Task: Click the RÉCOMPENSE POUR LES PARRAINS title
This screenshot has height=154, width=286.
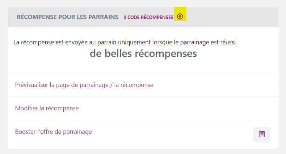Action: [x=68, y=17]
